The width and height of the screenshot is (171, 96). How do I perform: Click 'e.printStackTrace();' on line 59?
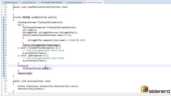35,53
